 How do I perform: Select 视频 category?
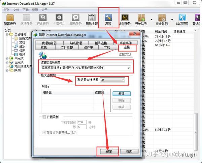pyautogui.click(x=22, y=54)
